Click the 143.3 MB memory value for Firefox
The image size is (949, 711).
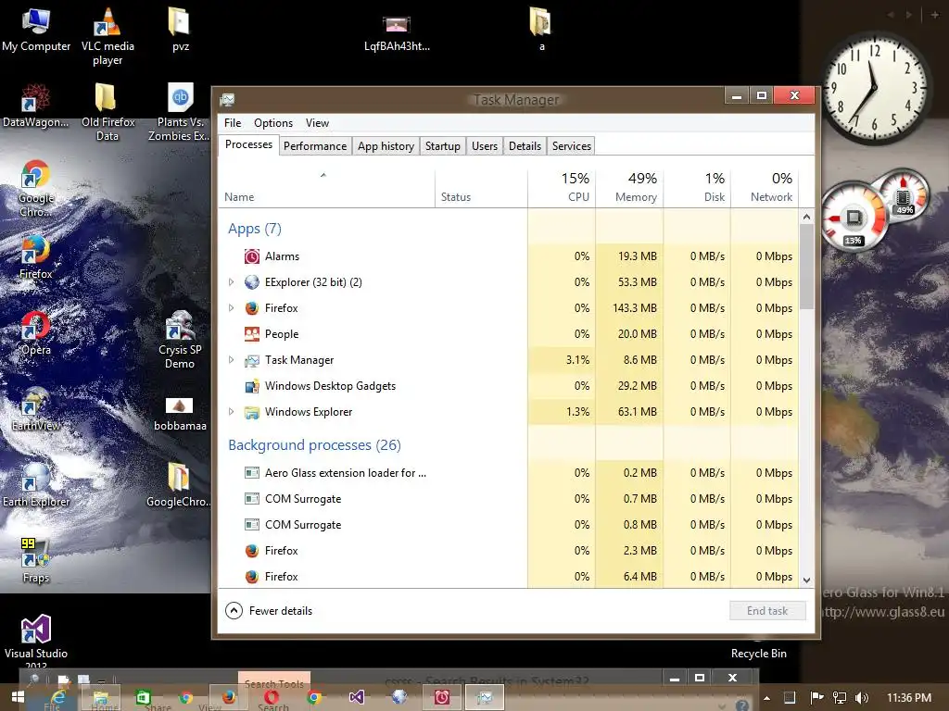point(634,308)
